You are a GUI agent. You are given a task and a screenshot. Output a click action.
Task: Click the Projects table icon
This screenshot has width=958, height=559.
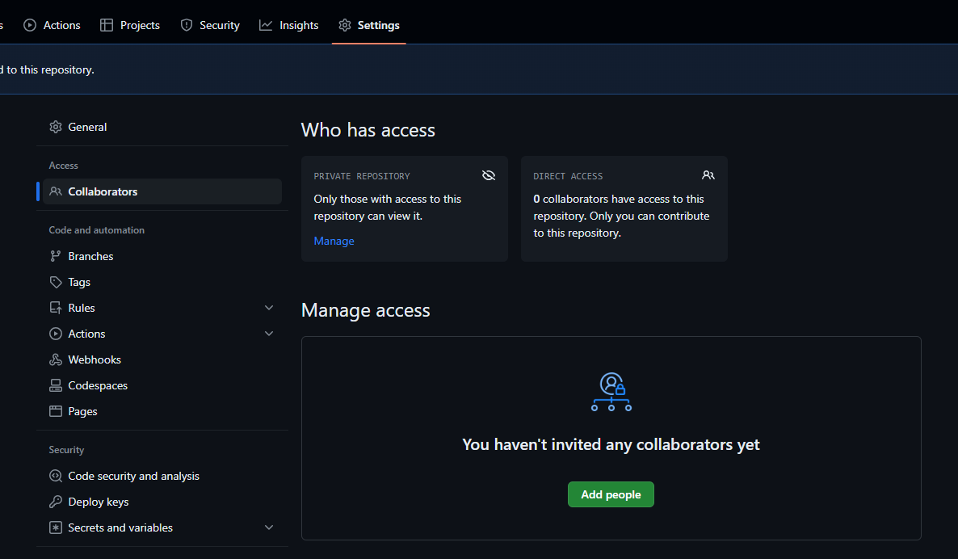[x=107, y=25]
